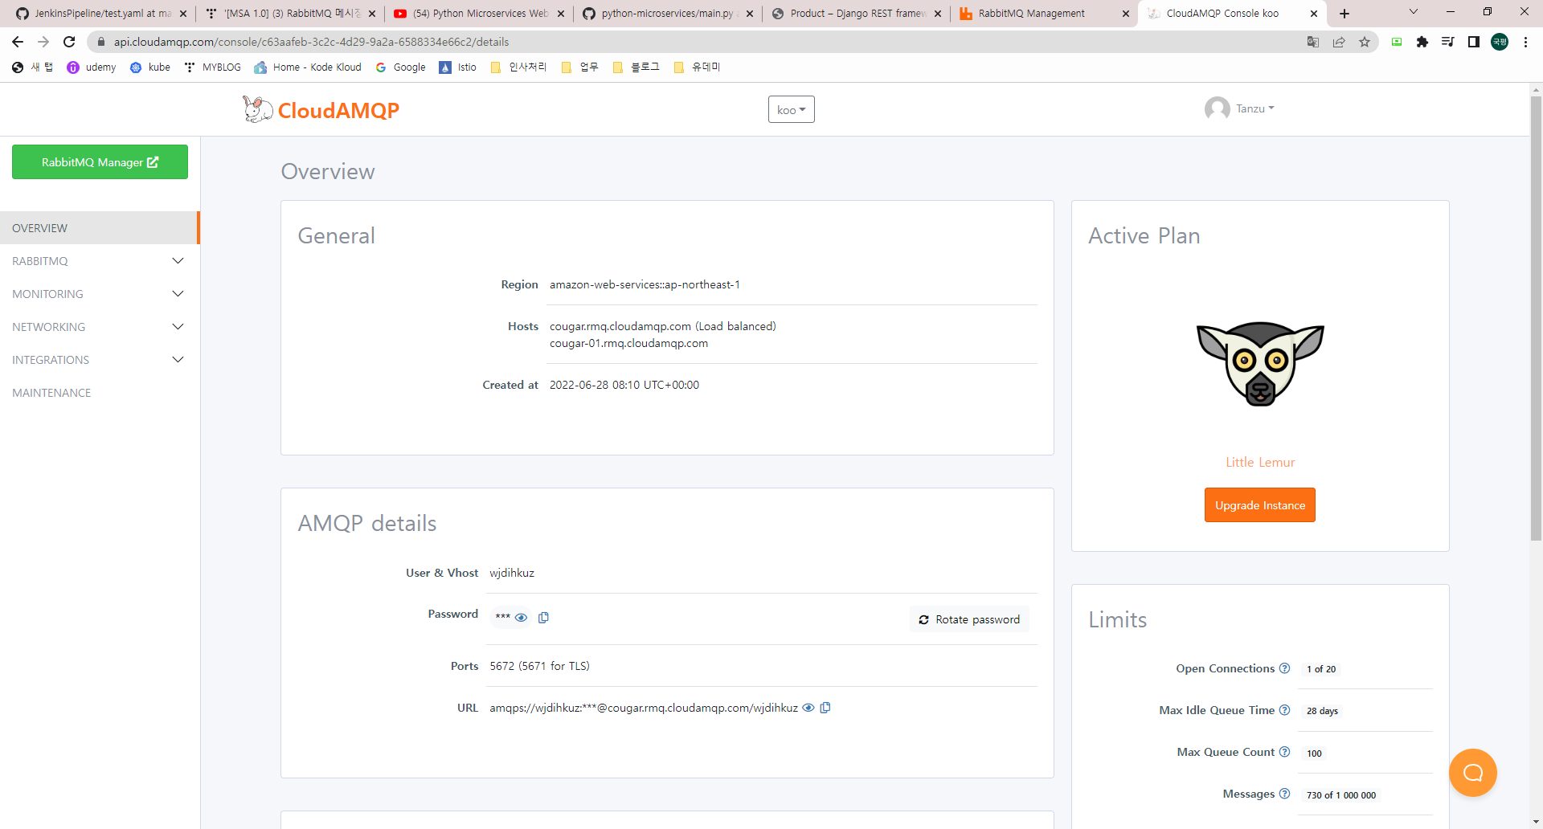1543x829 pixels.
Task: Open the 유데미 bookmark folder
Action: [697, 67]
